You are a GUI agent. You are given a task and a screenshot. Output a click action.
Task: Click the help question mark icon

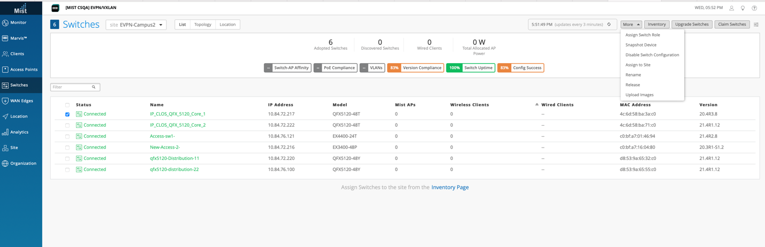tap(754, 8)
